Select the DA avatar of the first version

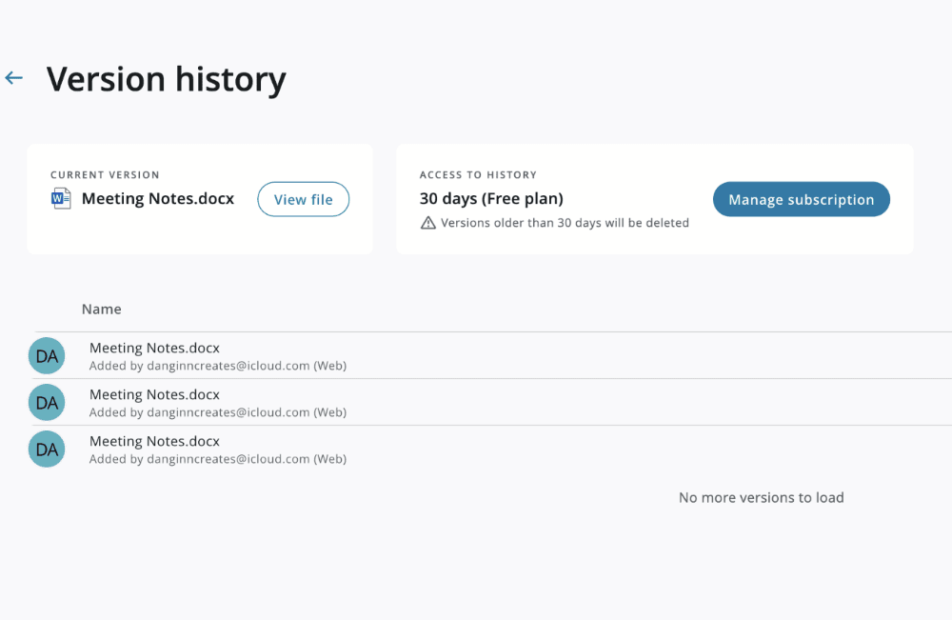point(47,356)
